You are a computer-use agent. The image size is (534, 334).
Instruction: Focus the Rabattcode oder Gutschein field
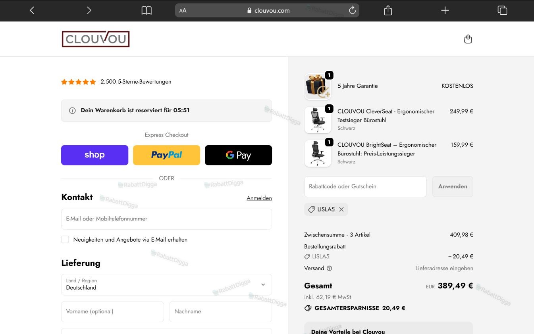(x=365, y=186)
